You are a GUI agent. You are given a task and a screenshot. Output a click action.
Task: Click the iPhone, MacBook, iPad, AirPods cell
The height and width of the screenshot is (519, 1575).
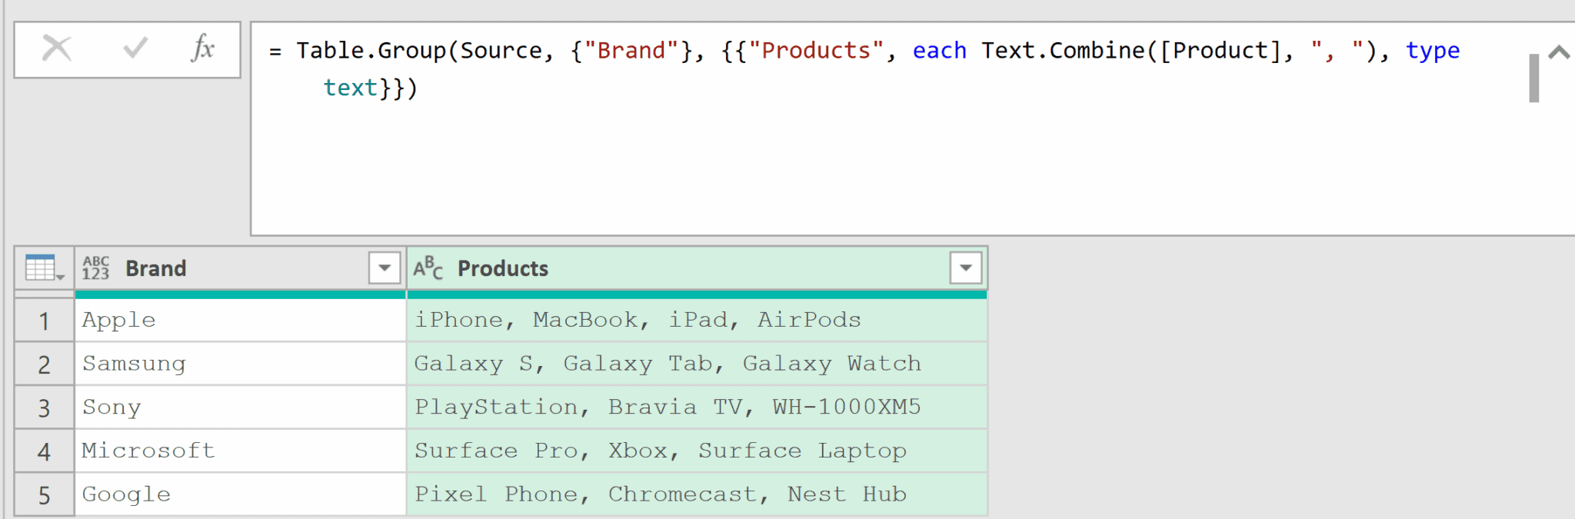click(x=697, y=320)
